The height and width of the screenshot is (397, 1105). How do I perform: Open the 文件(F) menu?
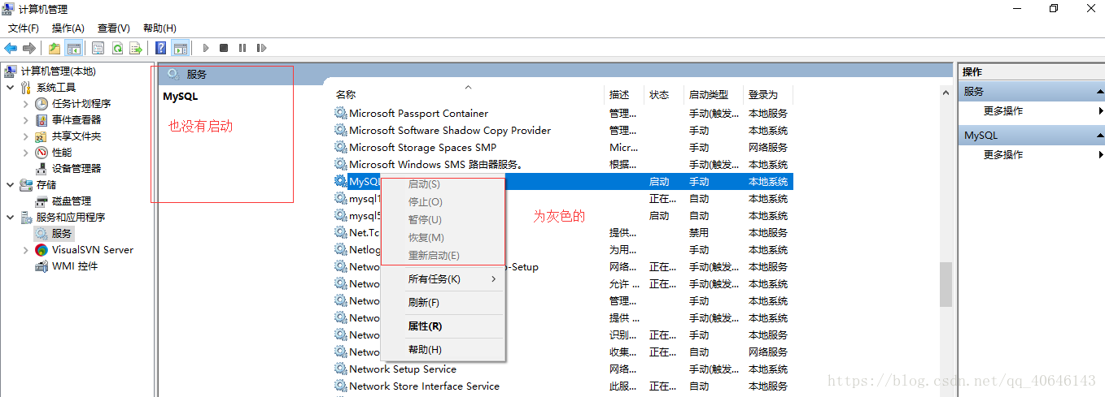coord(24,28)
